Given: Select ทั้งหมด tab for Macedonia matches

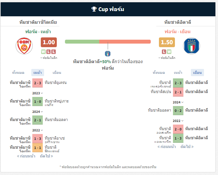Looking at the screenshot, I should [18, 73].
